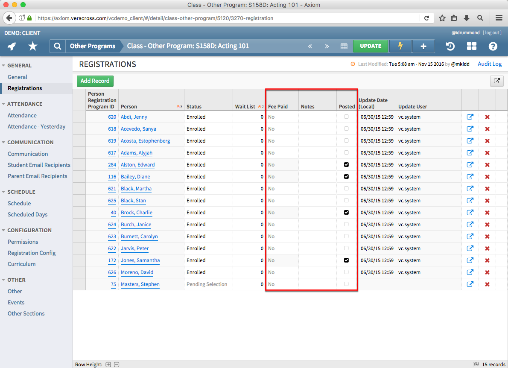This screenshot has width=508, height=368.
Task: Click browser back arrow button
Action: 9,18
